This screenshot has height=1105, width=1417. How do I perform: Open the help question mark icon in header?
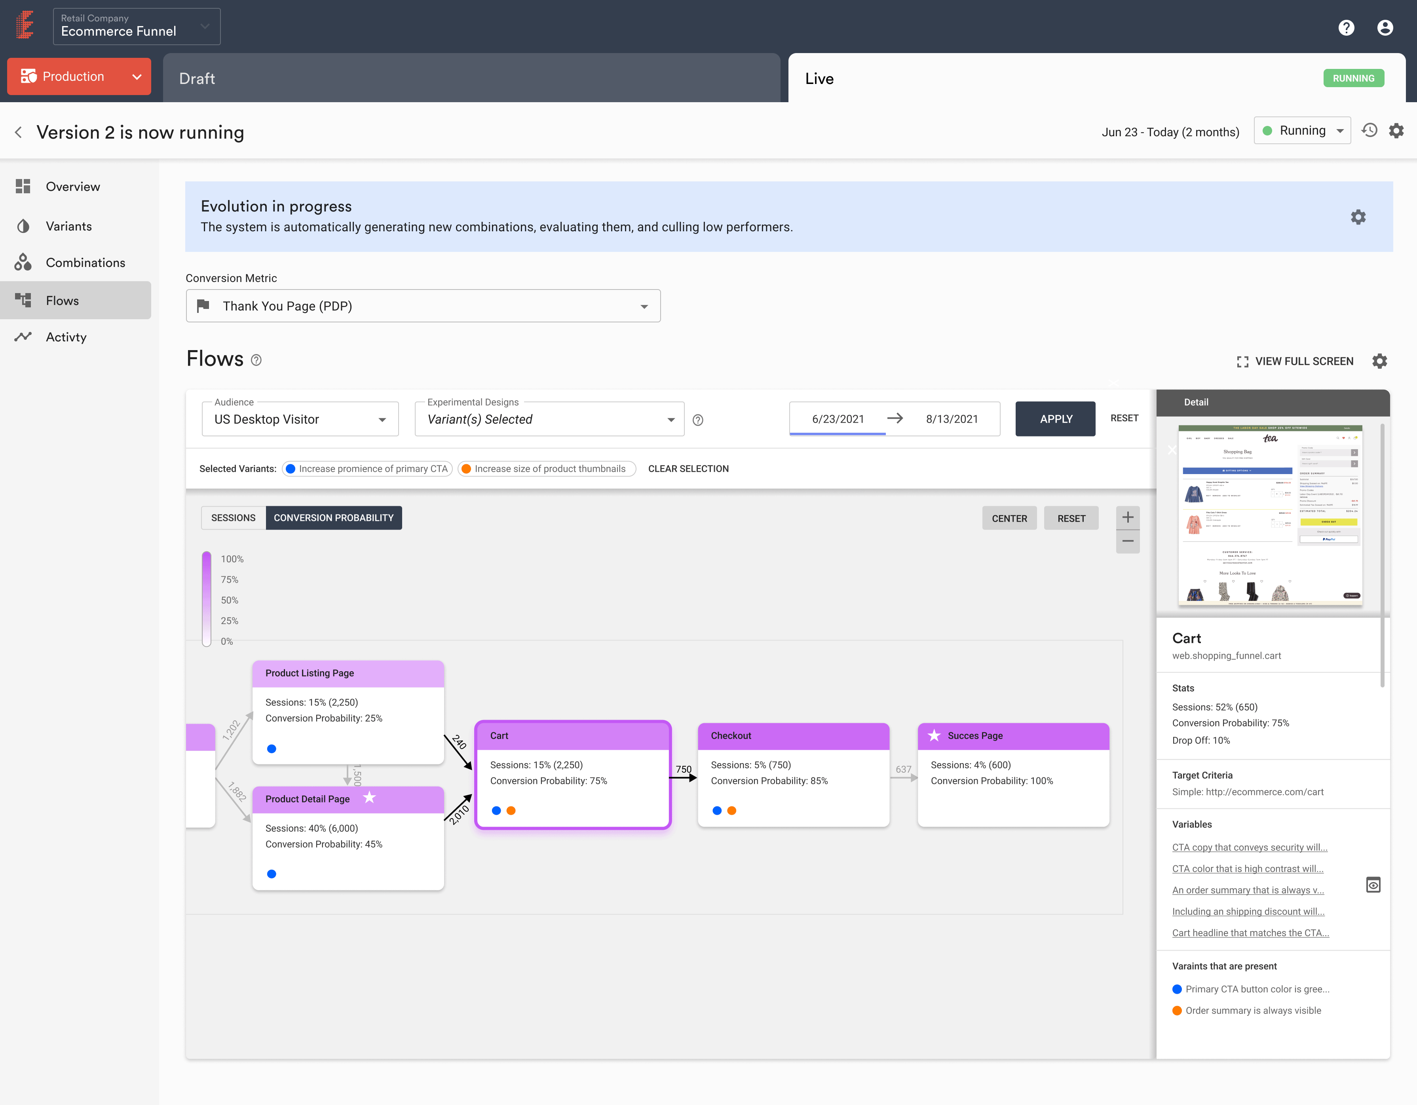(x=1346, y=27)
